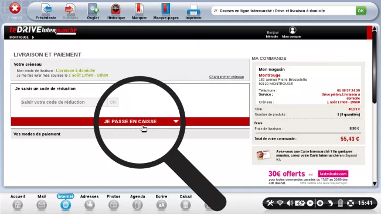This screenshot has height=214, width=381.
Task: Click the '1 août 17h00 - 19h00' slot in Votre créneau
Action: tap(88, 76)
